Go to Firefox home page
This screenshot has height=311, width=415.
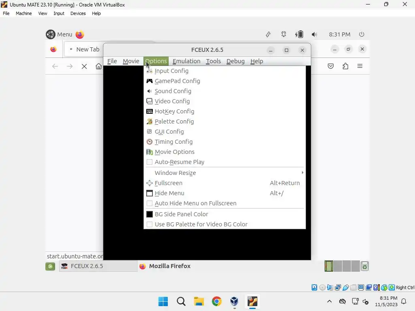[99, 66]
